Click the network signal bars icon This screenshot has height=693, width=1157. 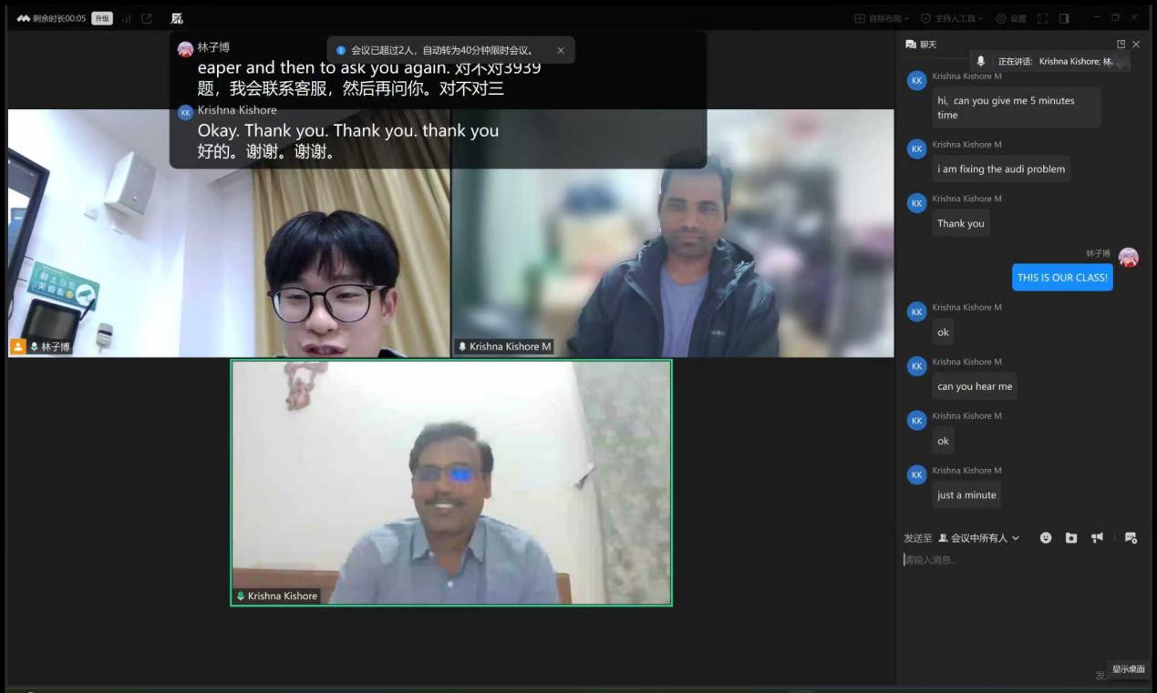pyautogui.click(x=126, y=18)
